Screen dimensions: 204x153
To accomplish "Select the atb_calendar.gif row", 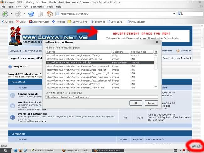I will pos(100,81).
